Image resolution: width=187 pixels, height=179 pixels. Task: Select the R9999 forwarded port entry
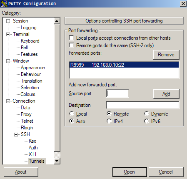[x=124, y=65]
